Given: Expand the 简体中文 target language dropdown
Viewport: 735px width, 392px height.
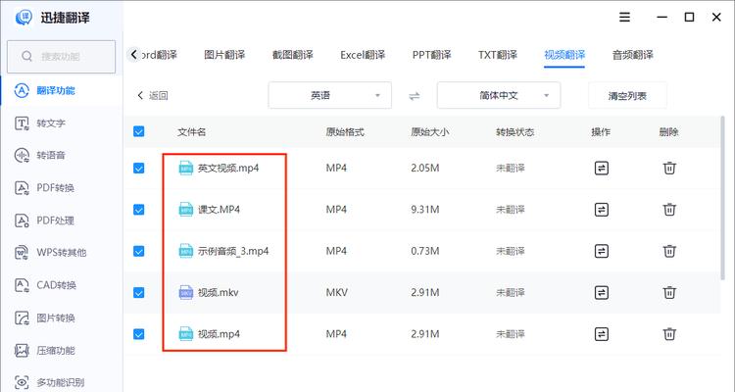Looking at the screenshot, I should 499,95.
